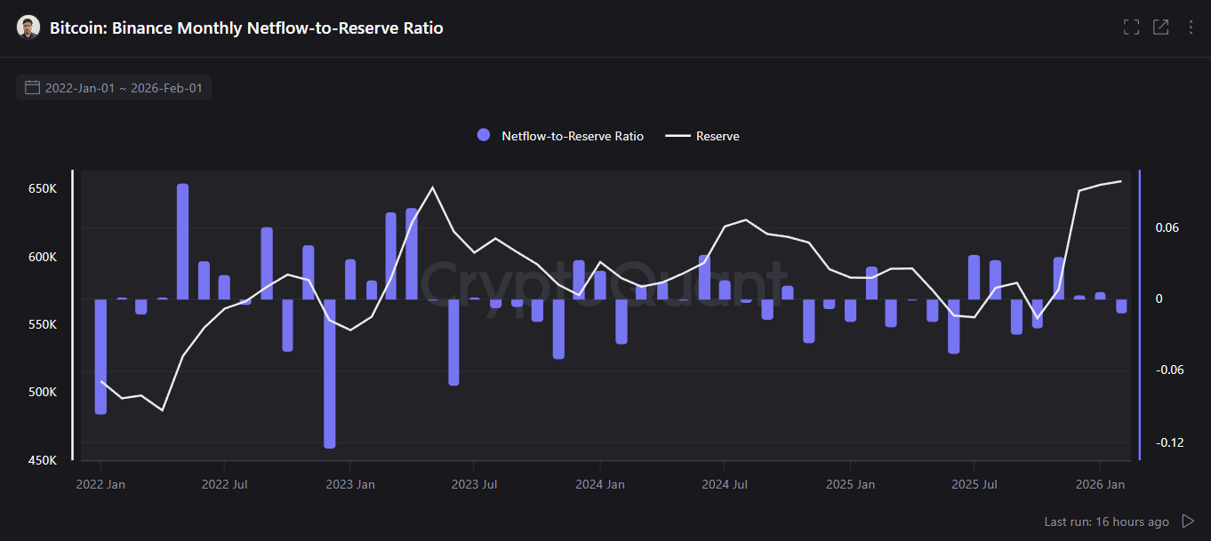This screenshot has height=541, width=1211.
Task: Click the -0.12 right axis label
Action: pyautogui.click(x=1169, y=442)
